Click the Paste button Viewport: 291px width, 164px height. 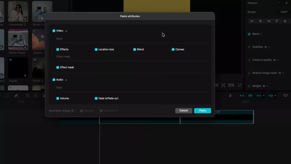tap(202, 110)
